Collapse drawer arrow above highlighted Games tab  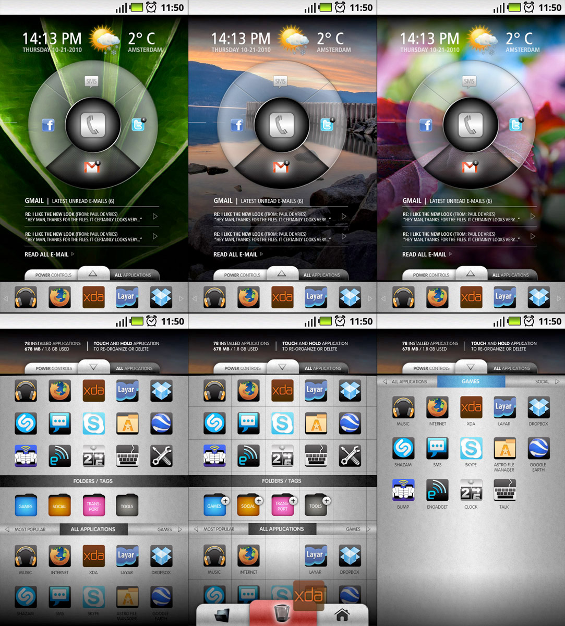tap(471, 367)
